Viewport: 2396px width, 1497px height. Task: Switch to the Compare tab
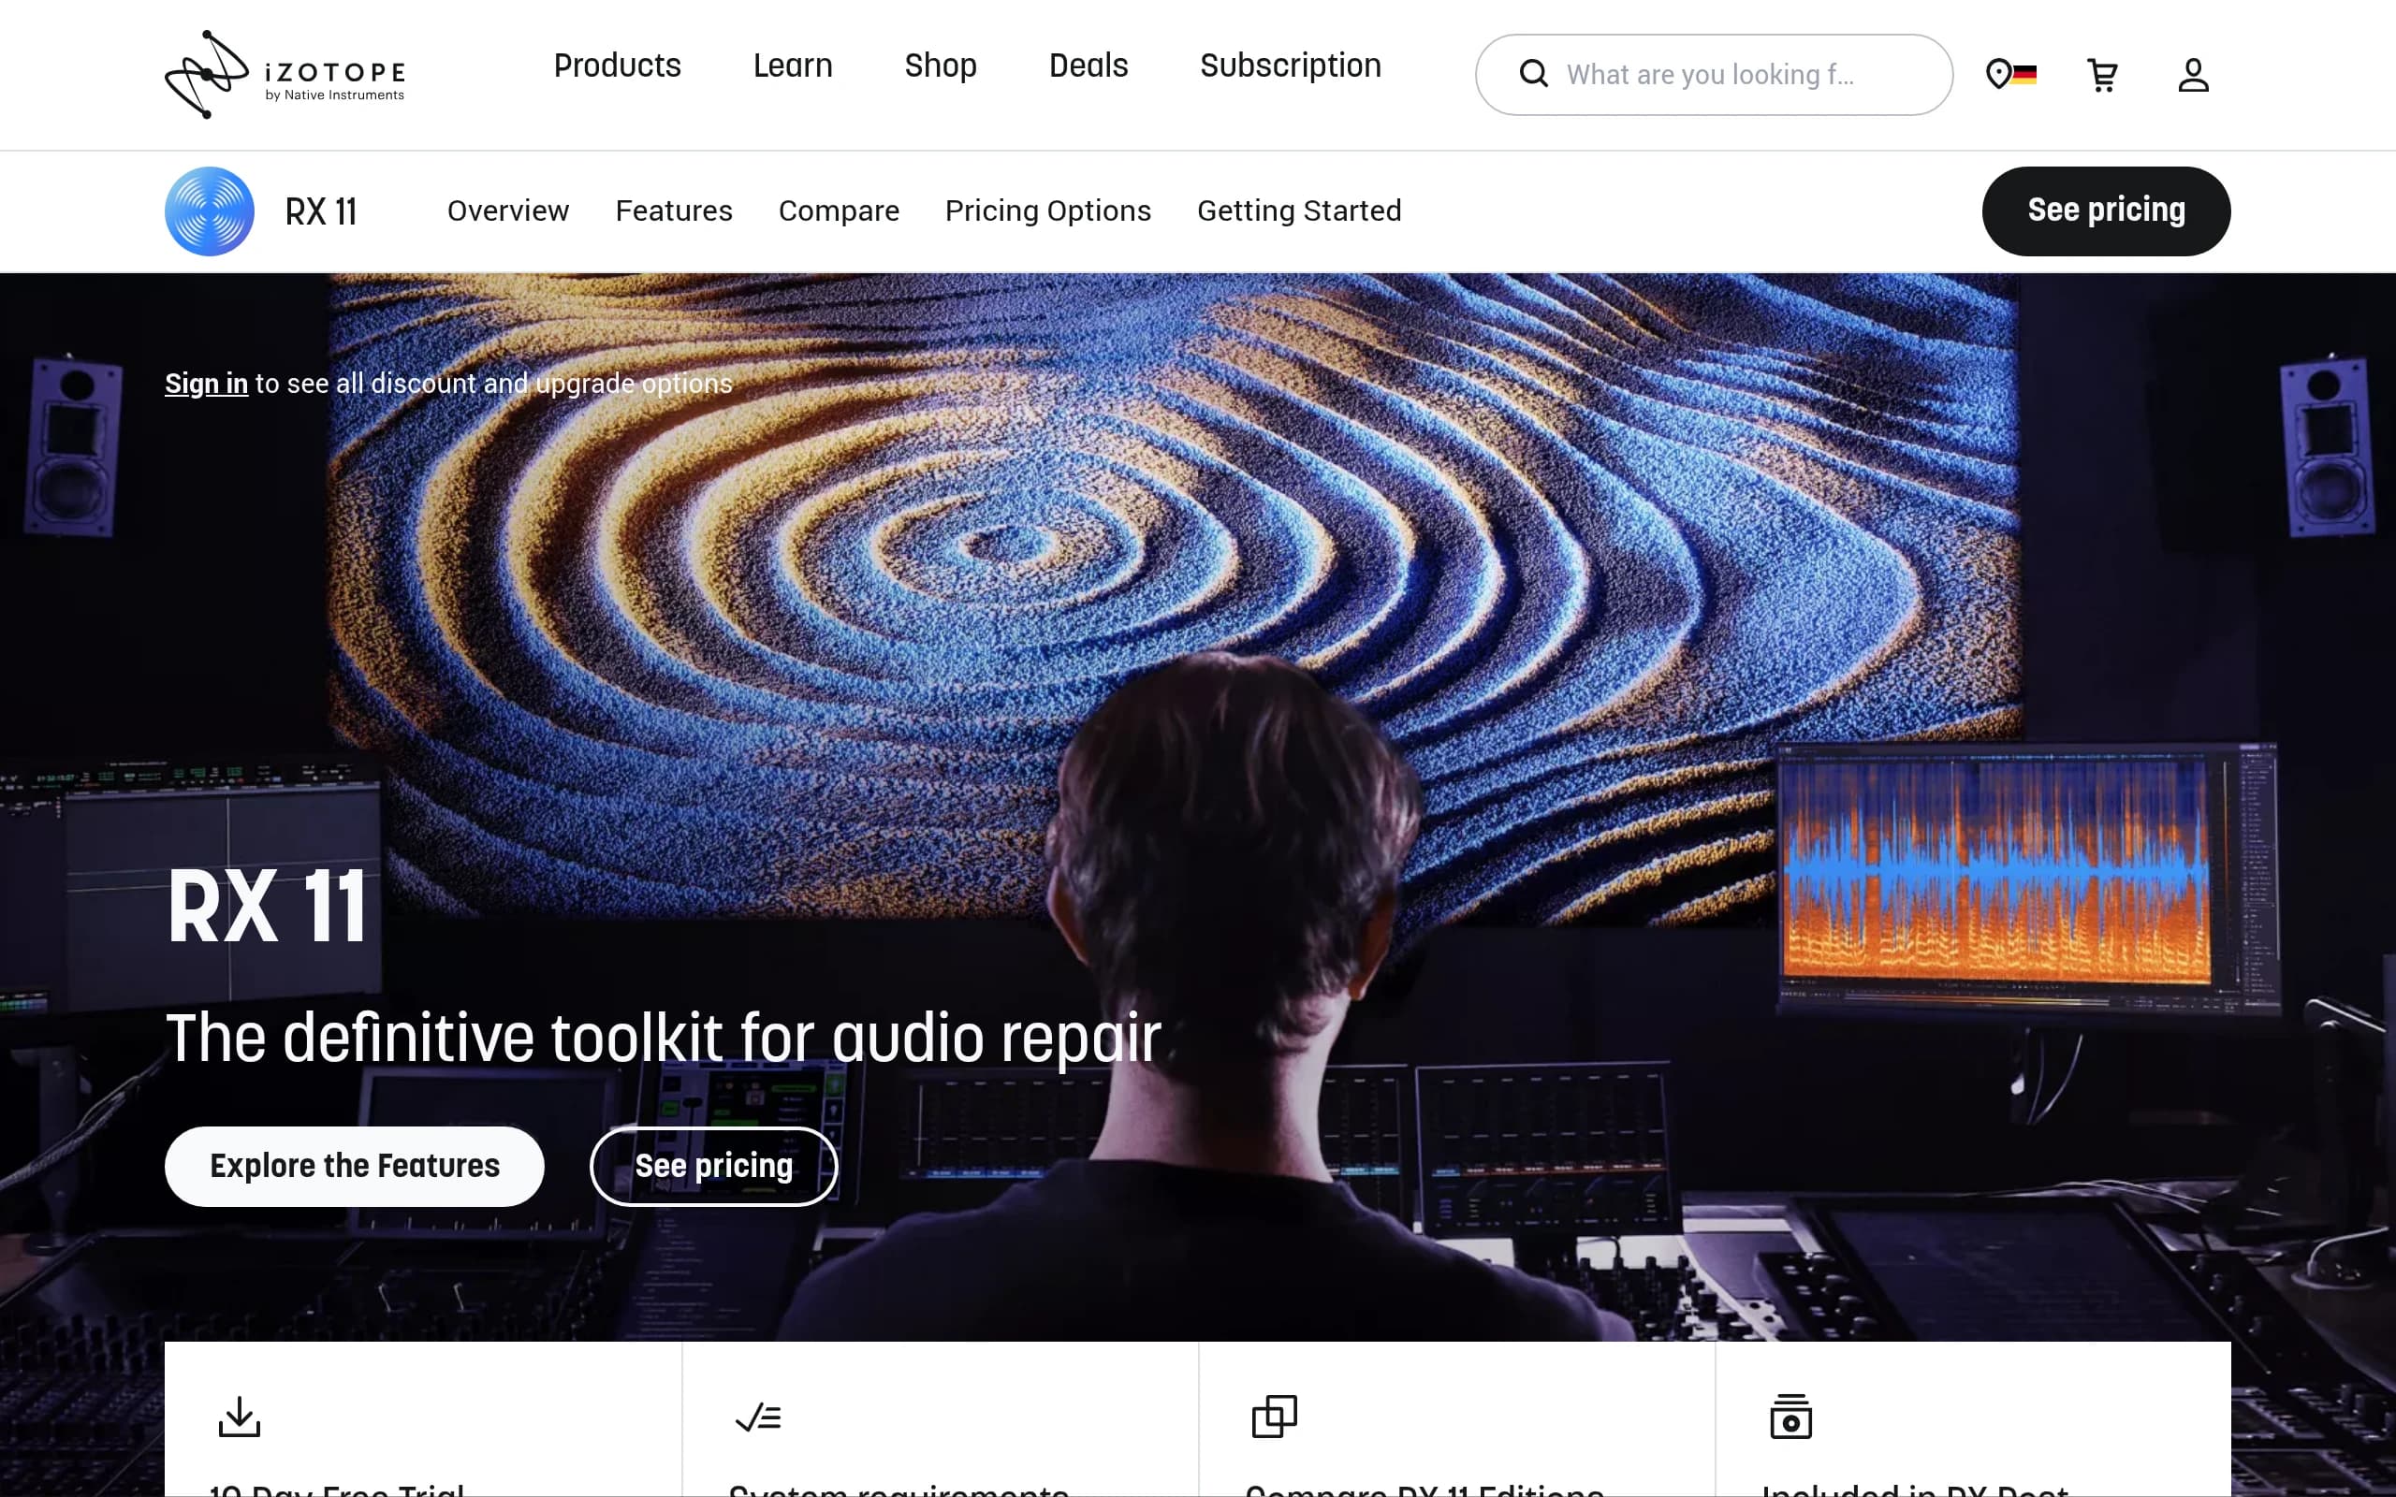pyautogui.click(x=839, y=211)
